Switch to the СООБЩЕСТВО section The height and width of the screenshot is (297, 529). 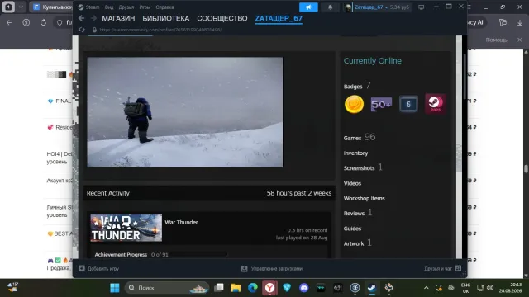(x=222, y=18)
